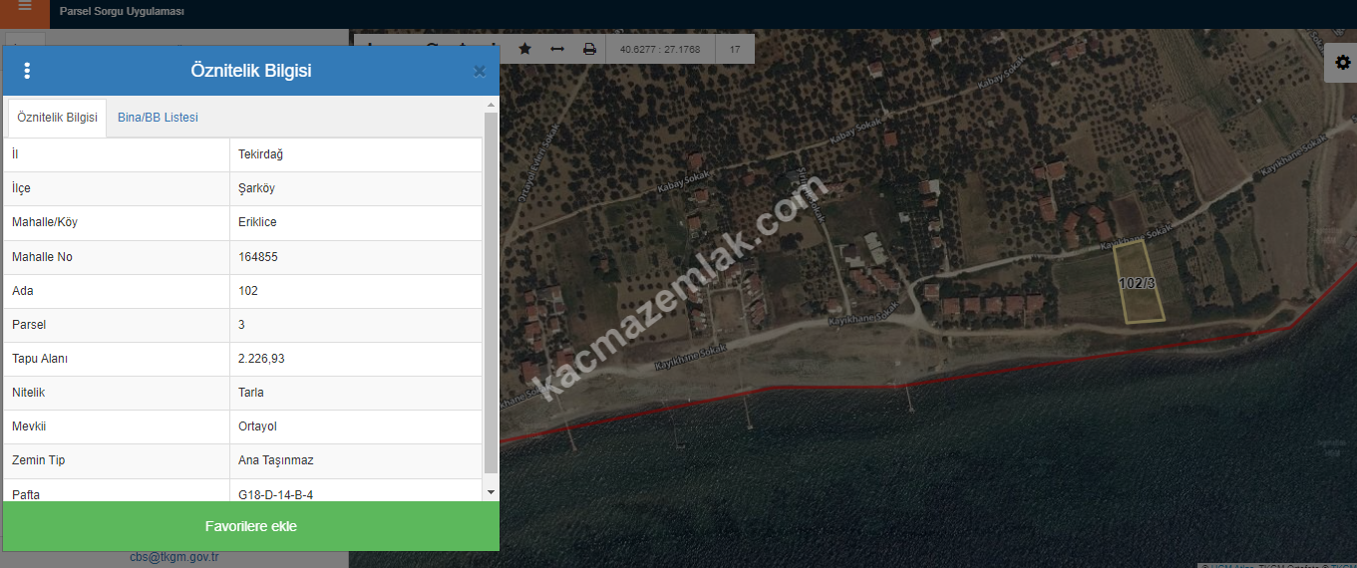Screen dimensions: 1357x568
Task: Click the 102/3 parcel on the map
Action: coord(1137,284)
